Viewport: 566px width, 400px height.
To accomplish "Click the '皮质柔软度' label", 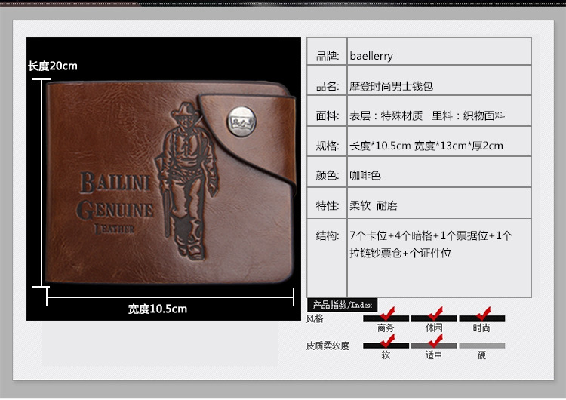I will [x=328, y=346].
